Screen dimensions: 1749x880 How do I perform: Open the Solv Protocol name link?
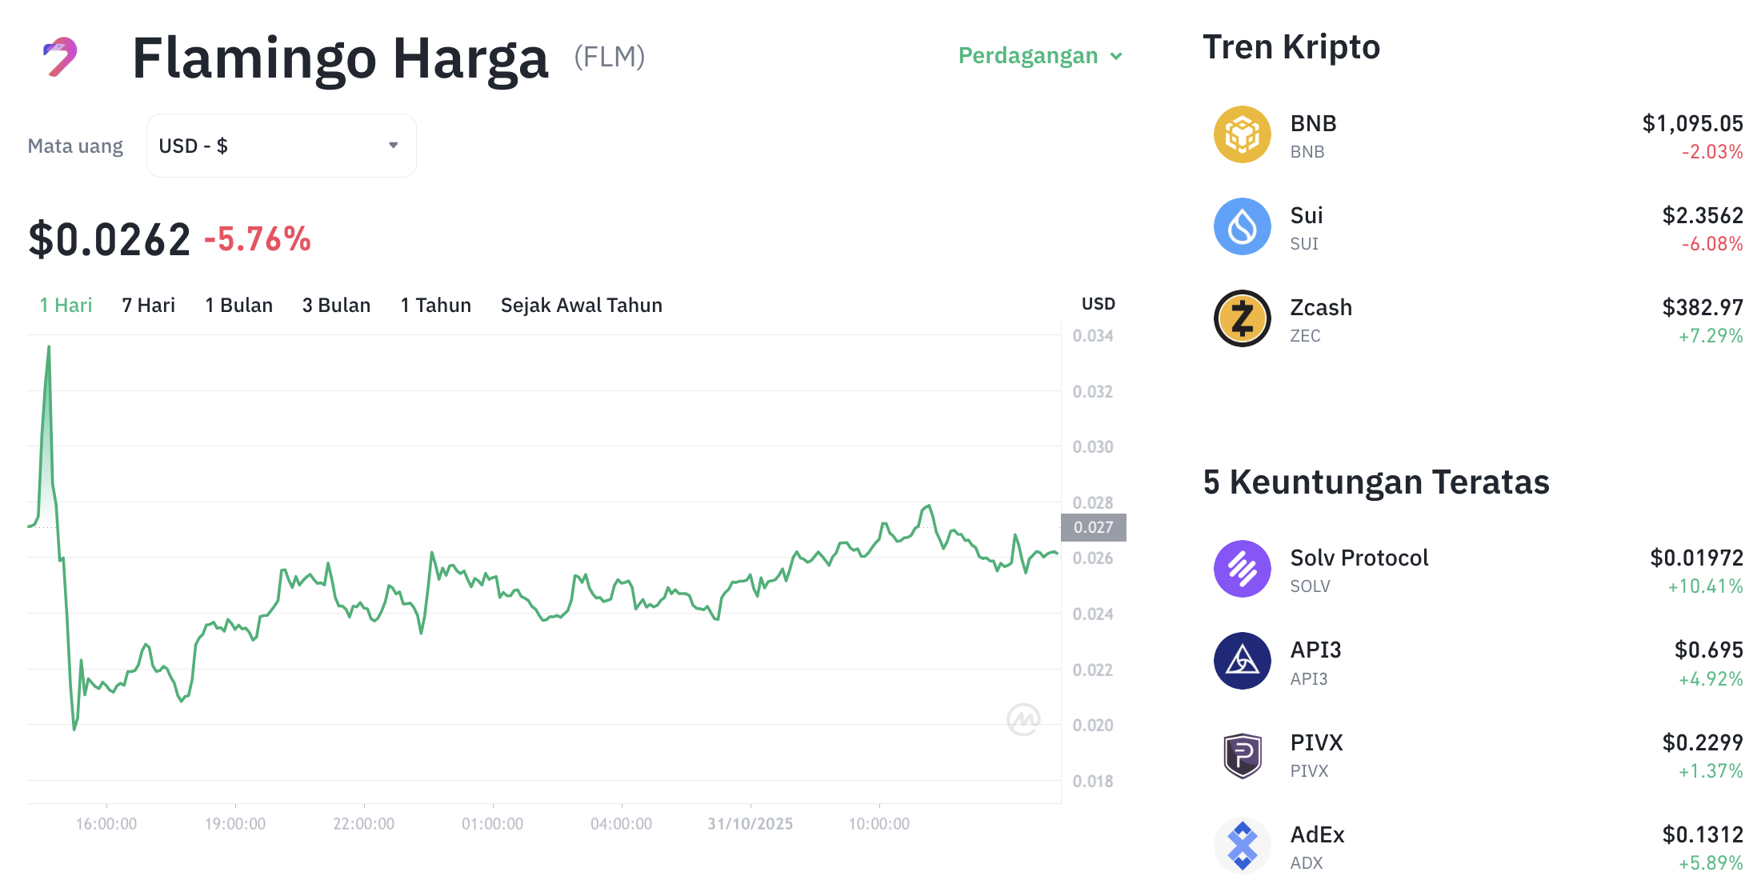1359,558
